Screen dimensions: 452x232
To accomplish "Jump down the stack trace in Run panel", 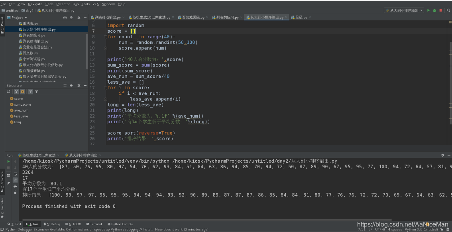I will [x=15, y=167].
